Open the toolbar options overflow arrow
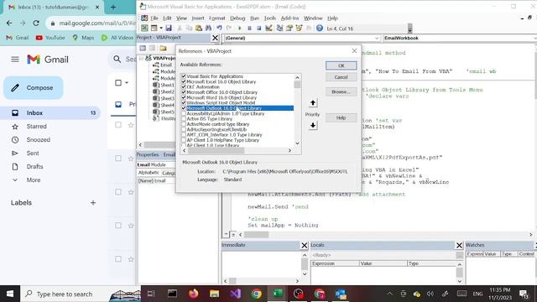537x302 pixels. (x=409, y=29)
